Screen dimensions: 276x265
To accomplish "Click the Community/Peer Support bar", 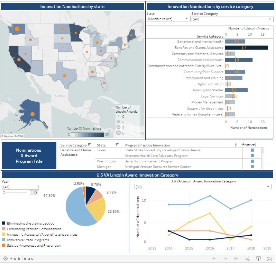I will click(235, 72).
